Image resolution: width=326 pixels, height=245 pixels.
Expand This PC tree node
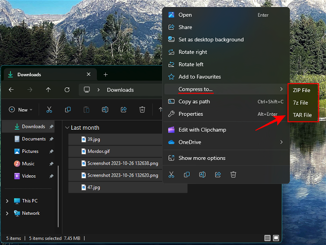[x=7, y=201]
